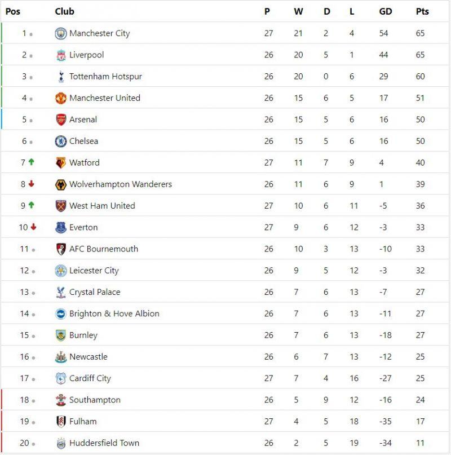Open the Leicester City club link
This screenshot has width=451, height=455.
[x=94, y=271]
